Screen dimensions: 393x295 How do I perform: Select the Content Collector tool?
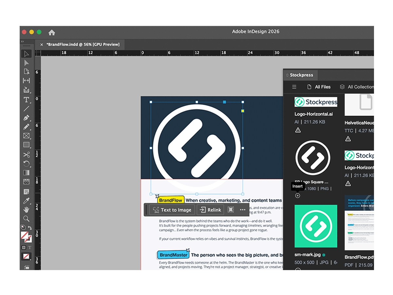coord(27,90)
